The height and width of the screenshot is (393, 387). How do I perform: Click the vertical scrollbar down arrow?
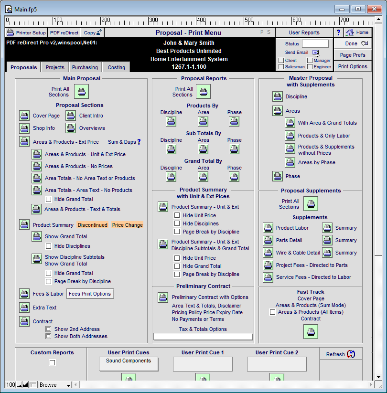pos(378,377)
